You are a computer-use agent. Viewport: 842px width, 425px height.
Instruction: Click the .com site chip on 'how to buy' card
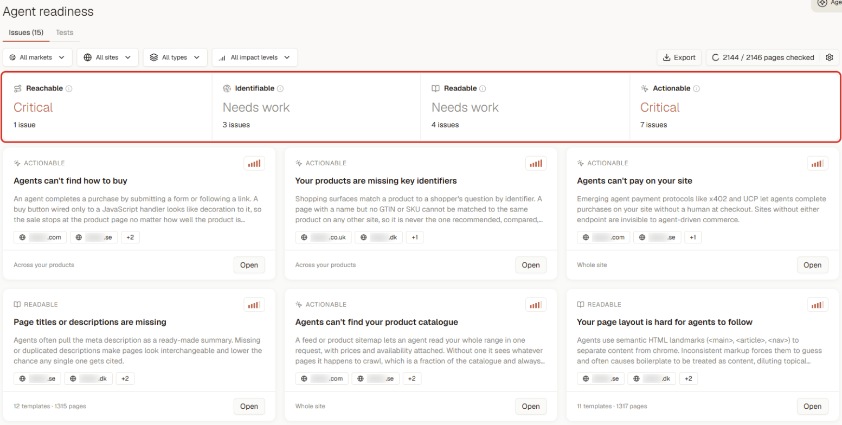click(40, 237)
